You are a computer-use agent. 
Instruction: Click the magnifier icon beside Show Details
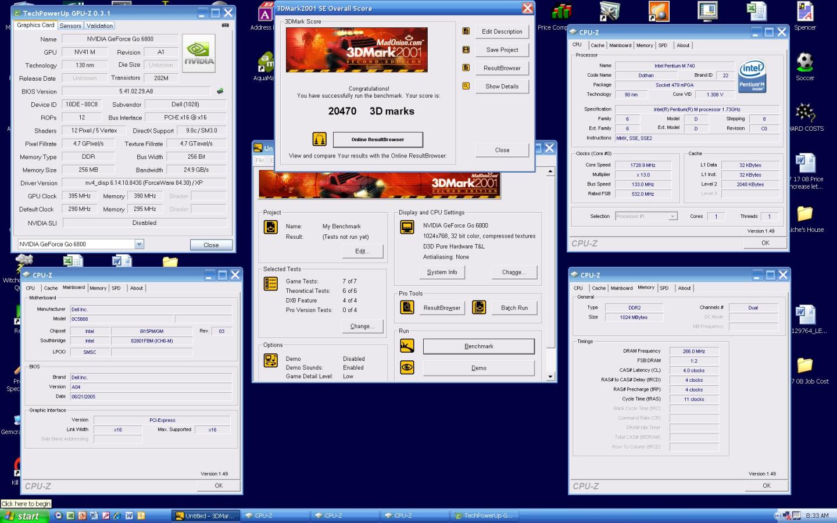[466, 86]
